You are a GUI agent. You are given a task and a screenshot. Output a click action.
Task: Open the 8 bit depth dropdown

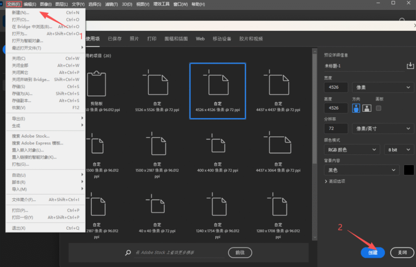(399, 150)
